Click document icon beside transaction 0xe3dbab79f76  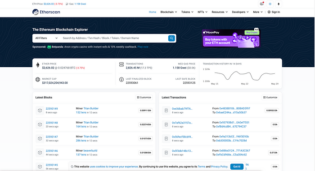point(166,111)
